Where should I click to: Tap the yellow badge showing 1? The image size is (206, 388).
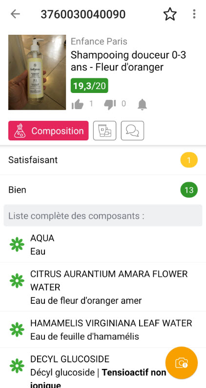tap(189, 160)
